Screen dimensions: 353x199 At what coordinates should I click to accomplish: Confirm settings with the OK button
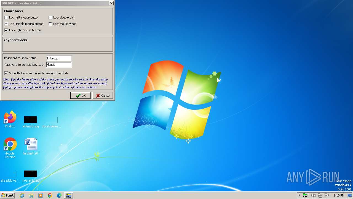tap(81, 96)
